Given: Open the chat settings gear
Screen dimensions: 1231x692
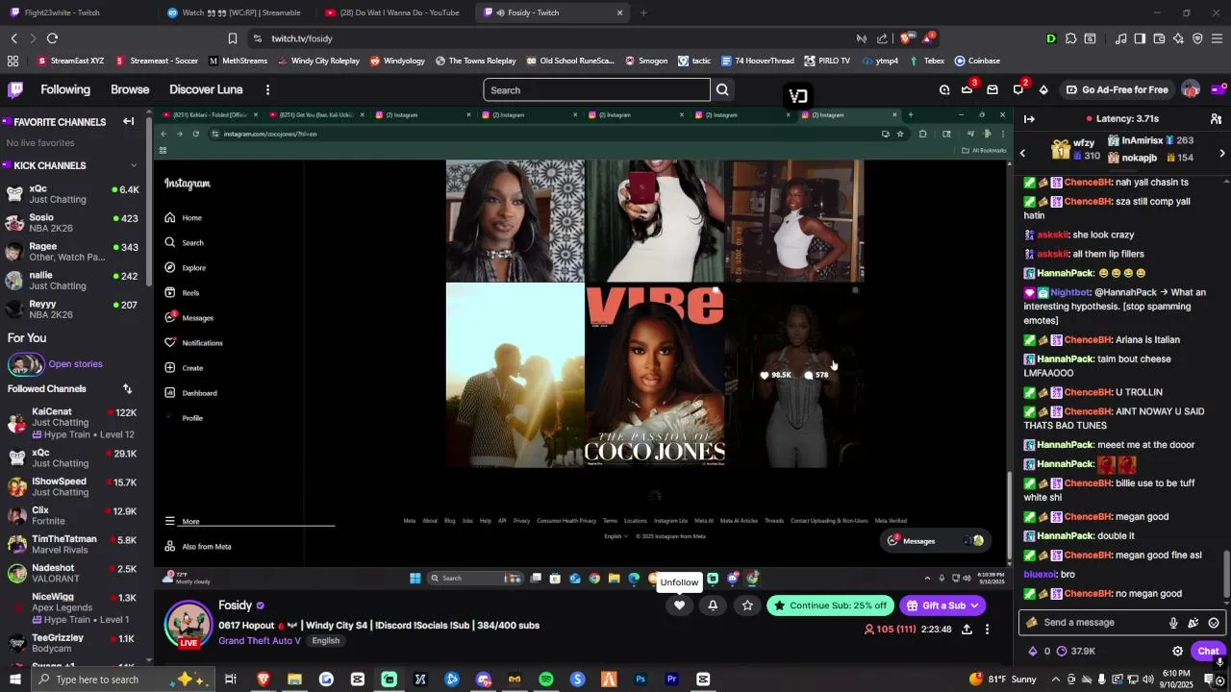Looking at the screenshot, I should [x=1177, y=652].
